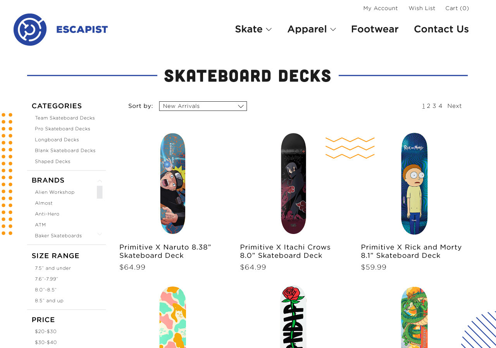The width and height of the screenshot is (496, 348).
Task: Open the Sort by New Arrivals dropdown
Action: [203, 106]
